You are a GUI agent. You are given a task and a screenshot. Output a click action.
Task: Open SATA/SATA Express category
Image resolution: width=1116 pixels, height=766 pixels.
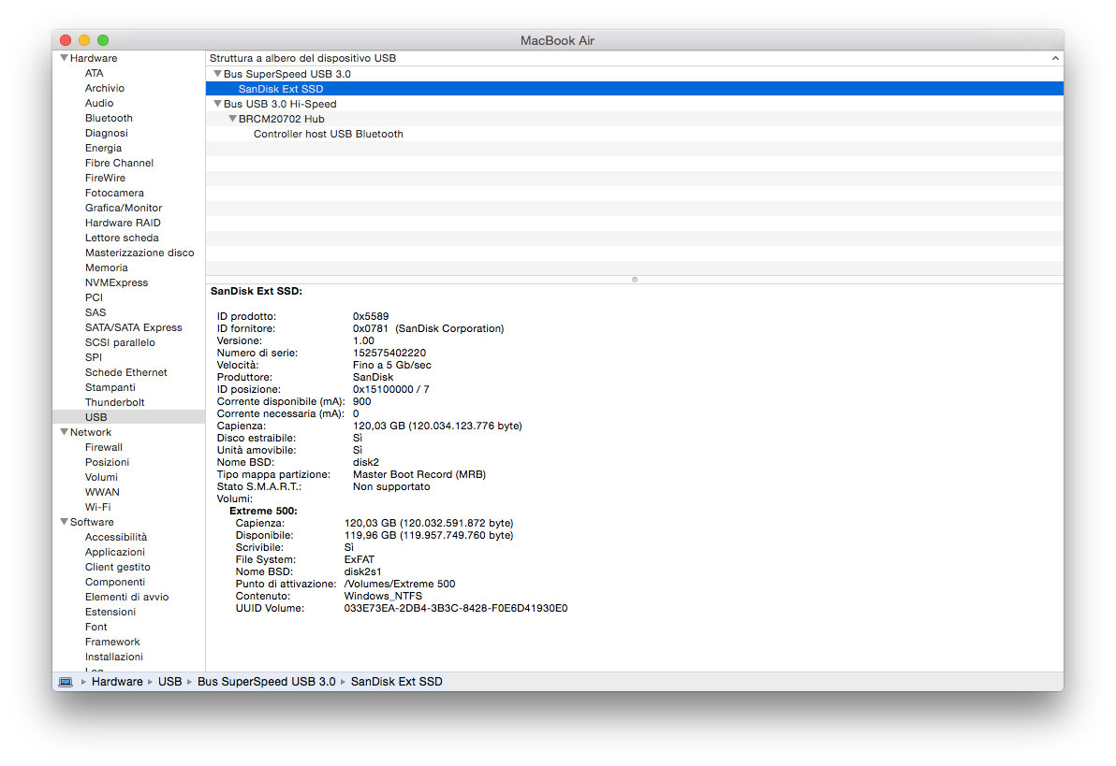tap(134, 327)
